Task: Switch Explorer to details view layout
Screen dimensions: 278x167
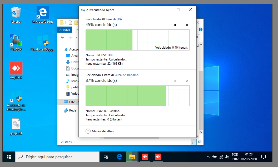Action: pyautogui.click(x=194, y=142)
